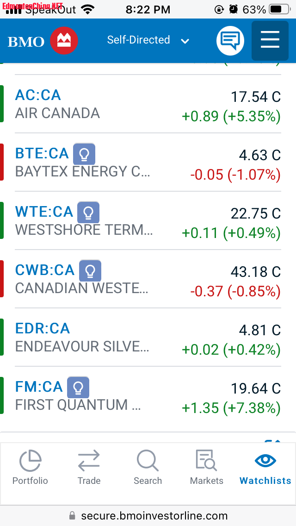296x526 pixels.
Task: Expand the Self-Directed account dropdown
Action: (148, 41)
